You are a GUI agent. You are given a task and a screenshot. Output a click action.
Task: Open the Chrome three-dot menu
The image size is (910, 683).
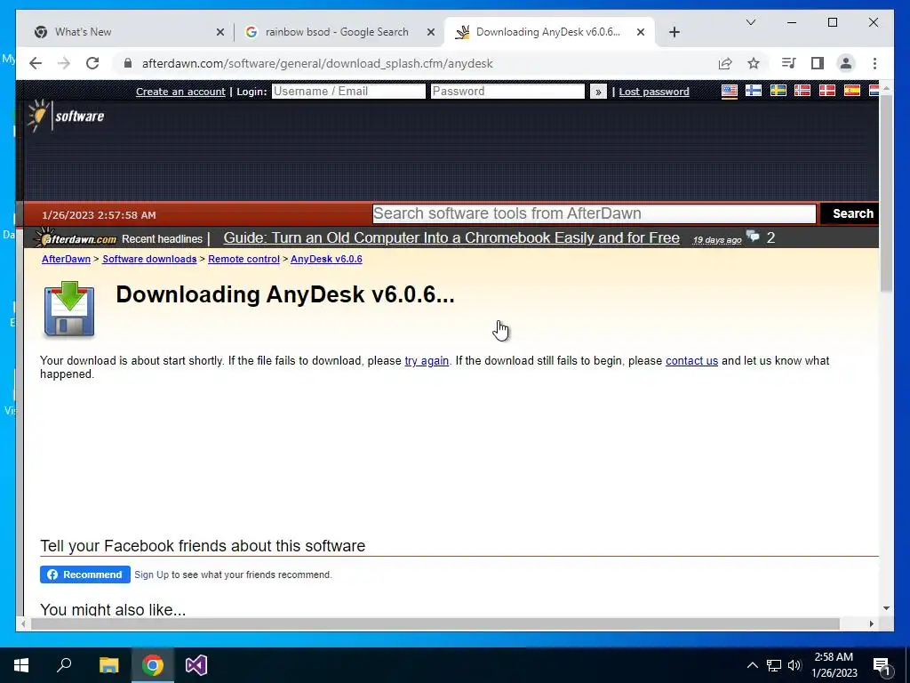click(x=874, y=63)
